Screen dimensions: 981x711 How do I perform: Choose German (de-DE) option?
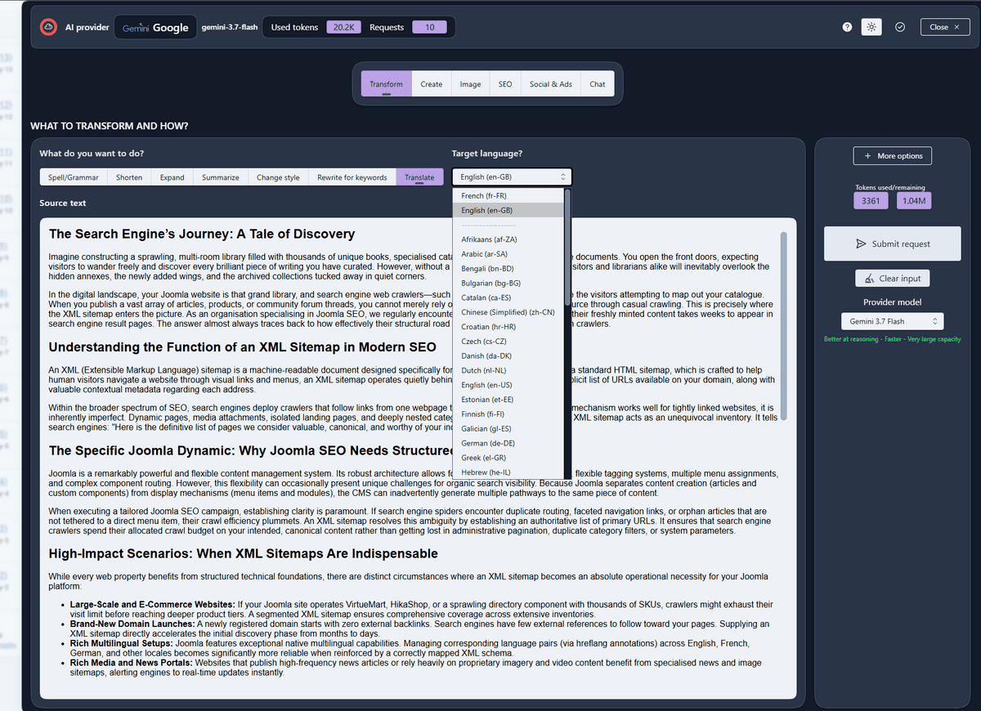[x=508, y=443]
